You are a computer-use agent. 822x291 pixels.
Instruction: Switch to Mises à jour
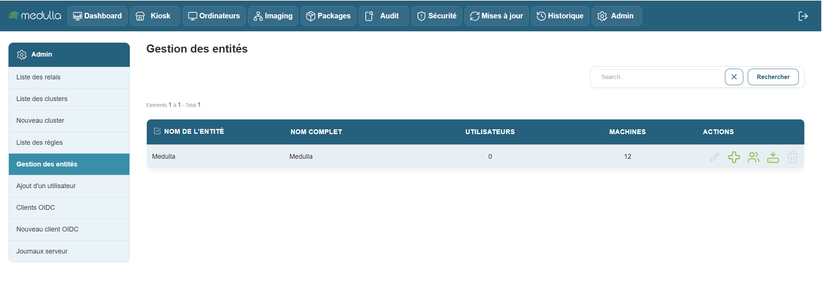[497, 16]
